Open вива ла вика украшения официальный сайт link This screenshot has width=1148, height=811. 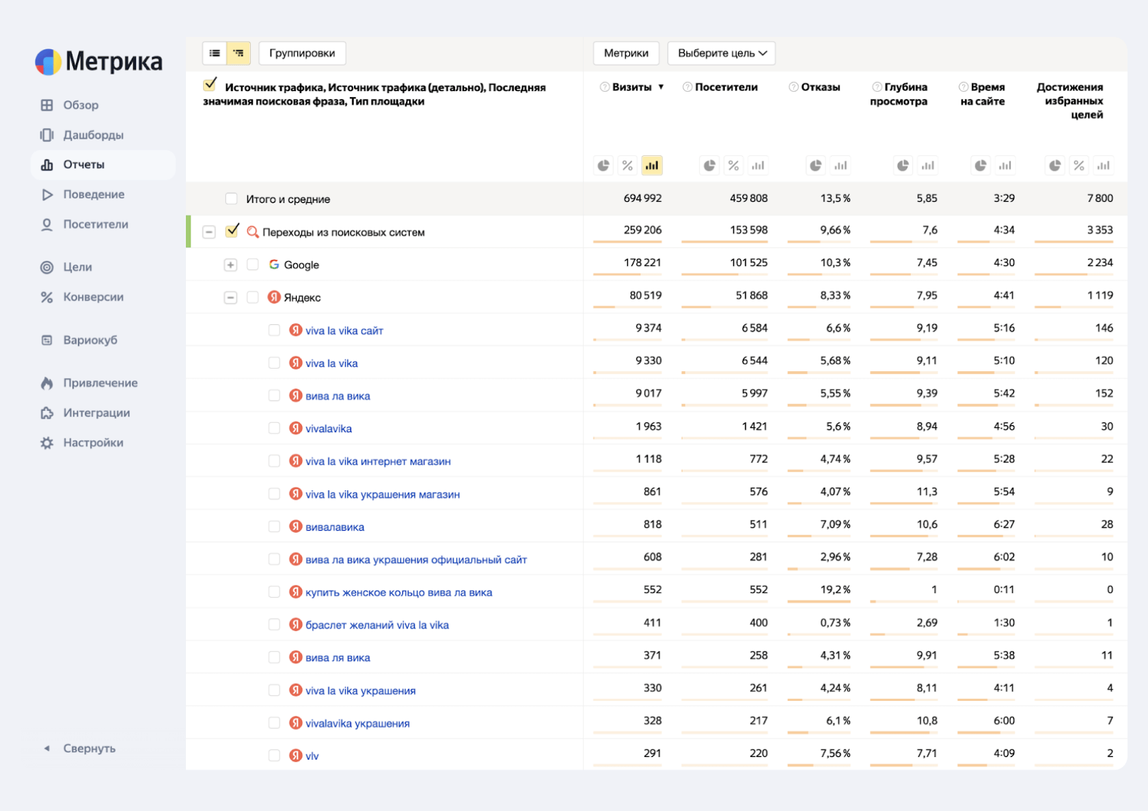(416, 559)
